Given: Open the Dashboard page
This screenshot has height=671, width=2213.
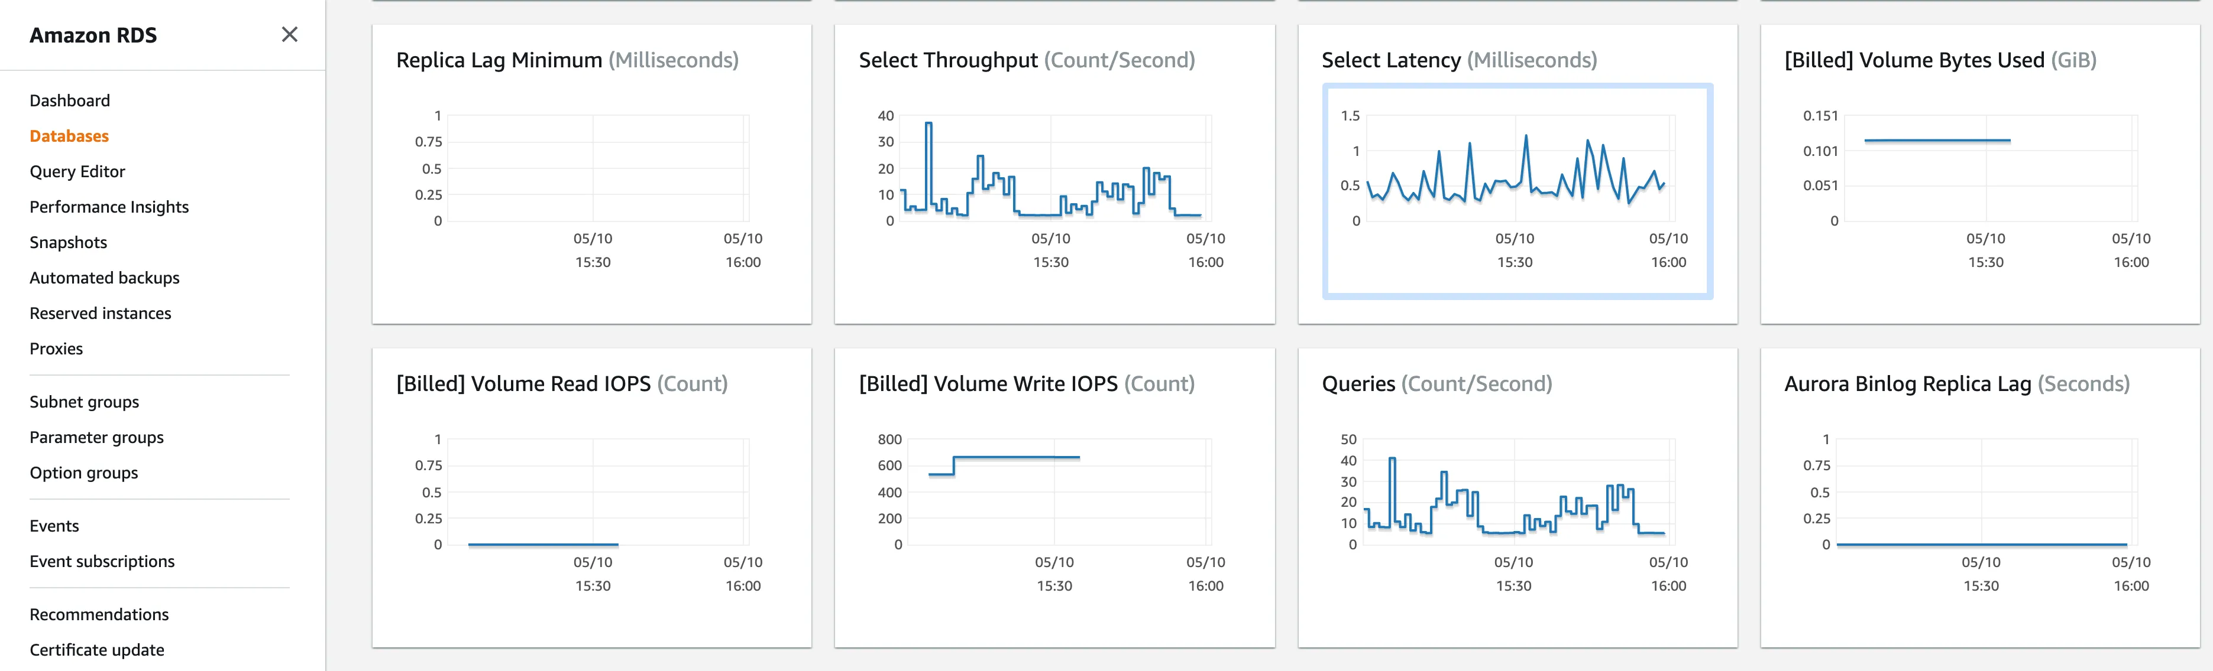Looking at the screenshot, I should click(x=70, y=100).
